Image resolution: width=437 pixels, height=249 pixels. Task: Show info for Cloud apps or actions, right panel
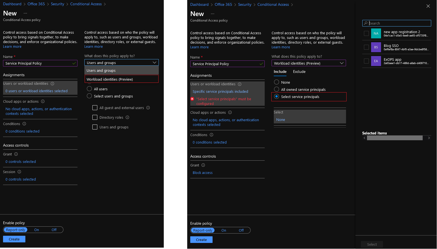(230, 113)
